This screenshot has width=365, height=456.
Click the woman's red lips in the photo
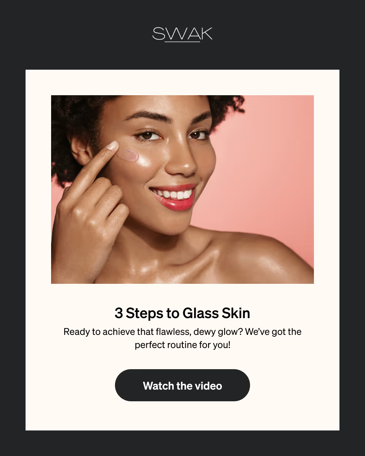[x=173, y=197]
